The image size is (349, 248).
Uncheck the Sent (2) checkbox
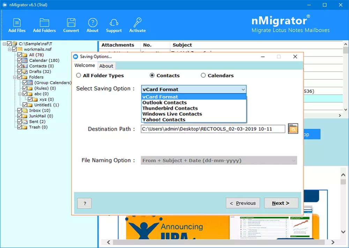(20, 121)
